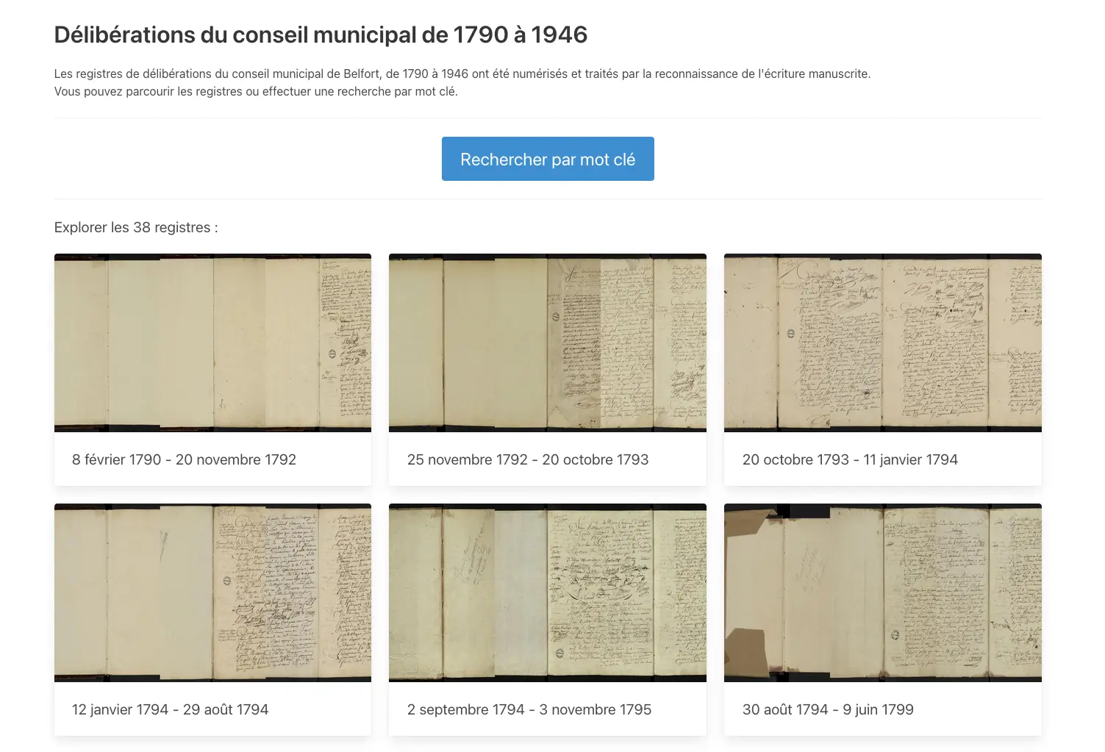The height and width of the screenshot is (752, 1105).
Task: Click the divider line below the search button
Action: click(548, 199)
